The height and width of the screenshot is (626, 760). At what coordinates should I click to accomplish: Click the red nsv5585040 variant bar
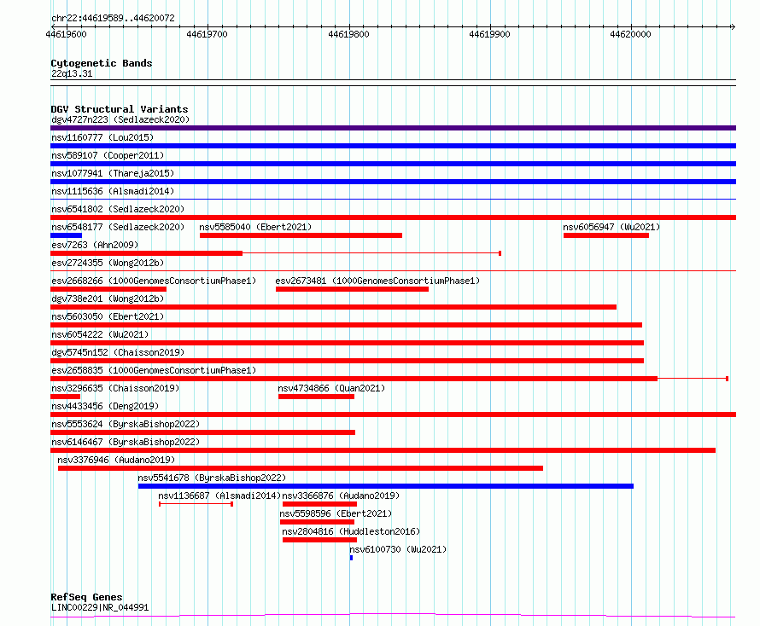[301, 235]
